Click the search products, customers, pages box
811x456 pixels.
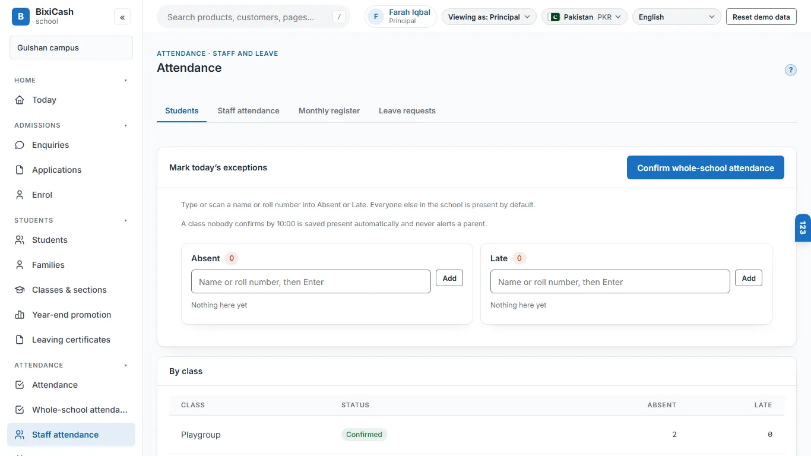pyautogui.click(x=254, y=17)
